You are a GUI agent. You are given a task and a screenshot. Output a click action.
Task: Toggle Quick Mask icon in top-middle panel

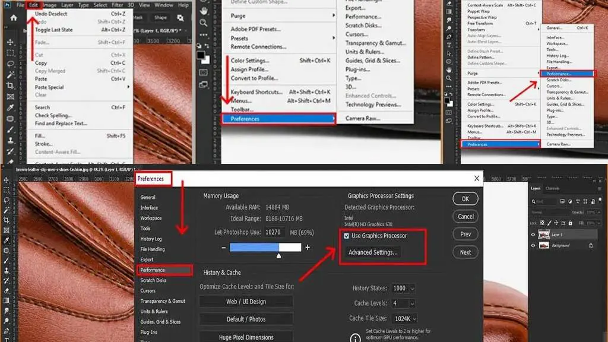203,72
